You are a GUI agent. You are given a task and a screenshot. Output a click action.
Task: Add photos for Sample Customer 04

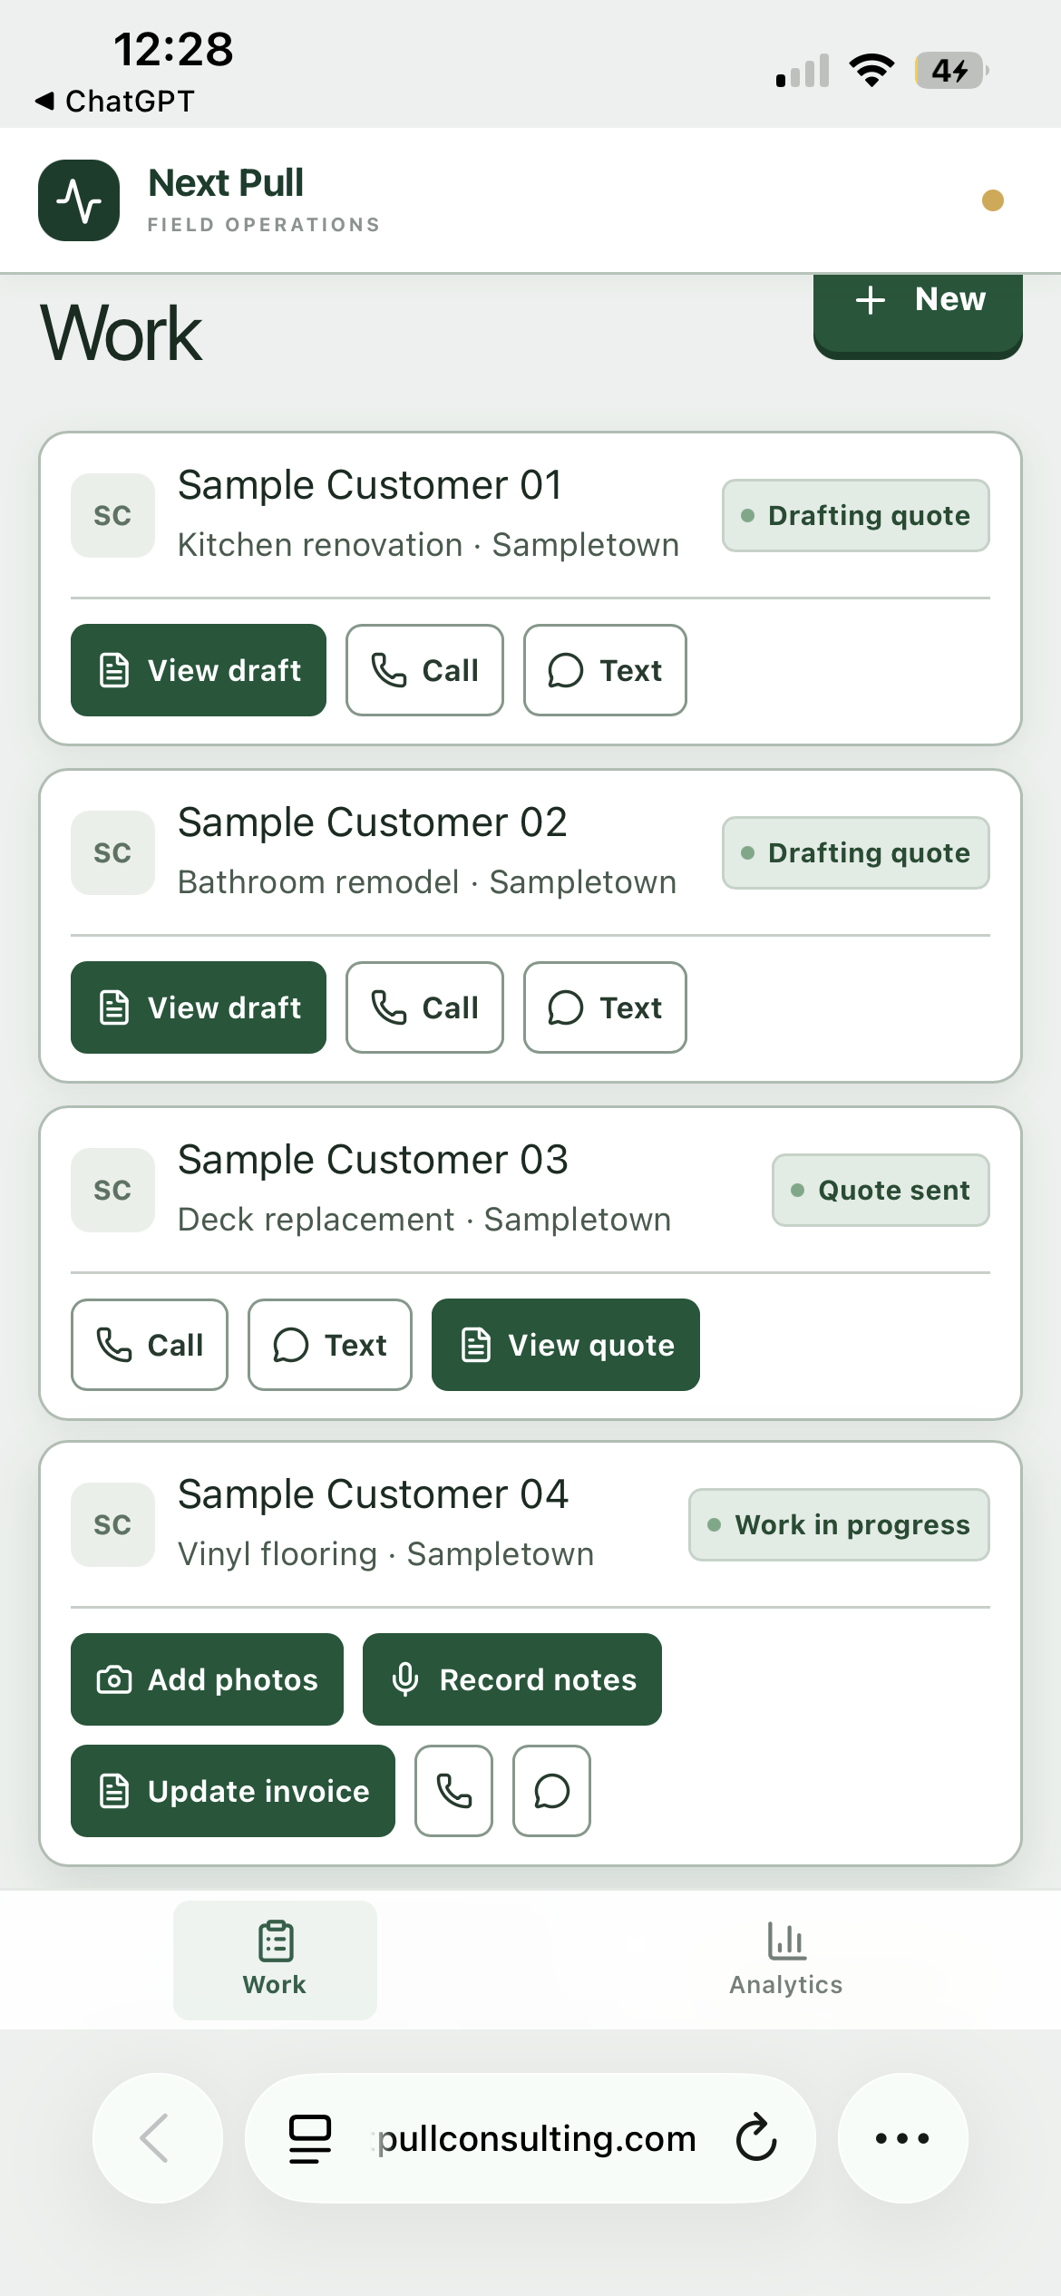pyautogui.click(x=207, y=1679)
